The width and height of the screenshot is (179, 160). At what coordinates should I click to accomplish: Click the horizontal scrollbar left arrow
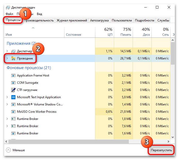[x=6, y=142]
